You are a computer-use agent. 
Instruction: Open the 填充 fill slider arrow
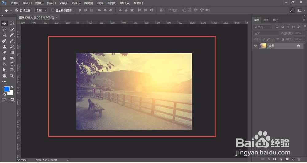(304, 39)
